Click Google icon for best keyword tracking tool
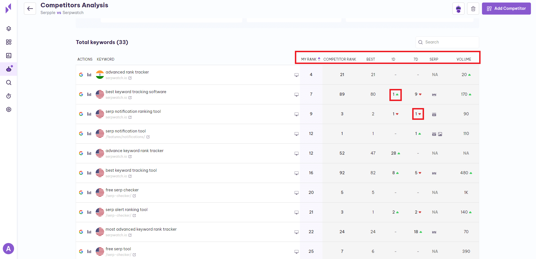536x259 pixels. [x=81, y=173]
